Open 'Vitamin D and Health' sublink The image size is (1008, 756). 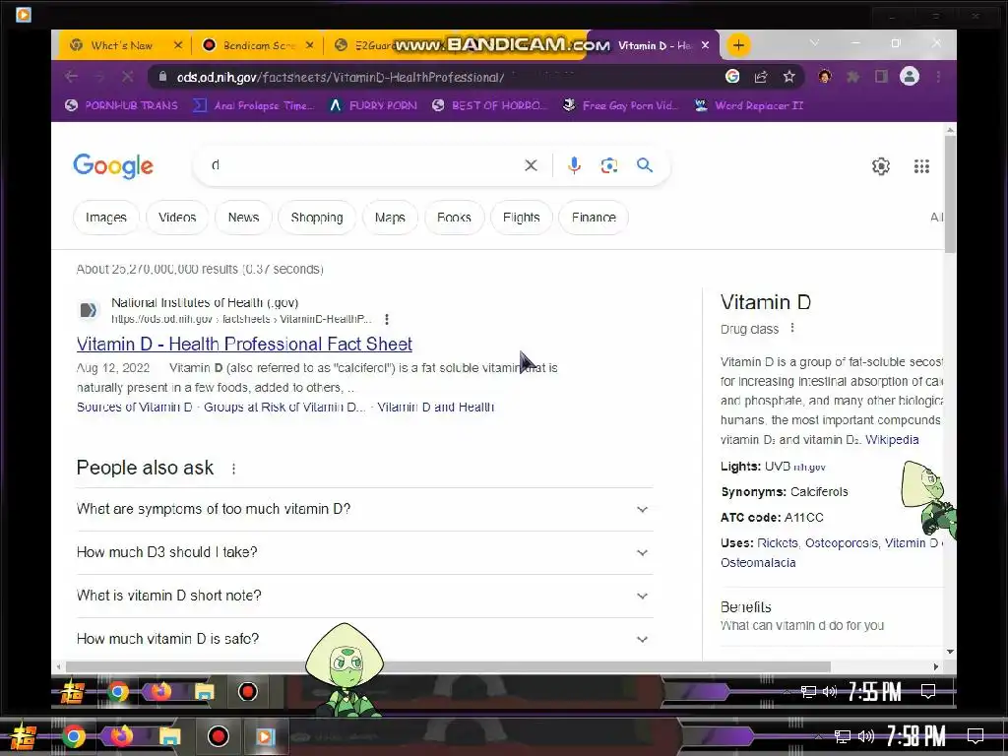click(435, 407)
